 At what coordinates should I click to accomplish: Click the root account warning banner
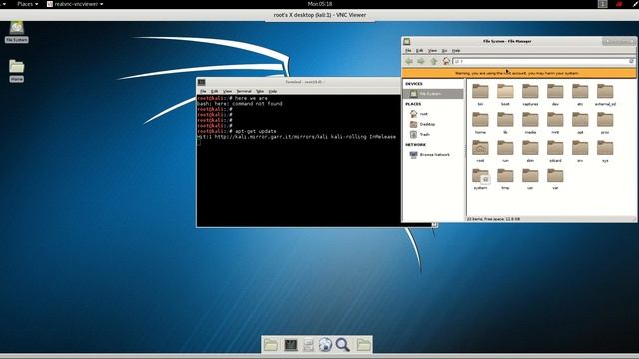519,73
